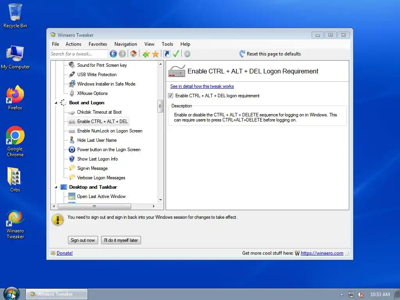
Task: Click the green-plus Add to favorites star
Action: click(146, 54)
